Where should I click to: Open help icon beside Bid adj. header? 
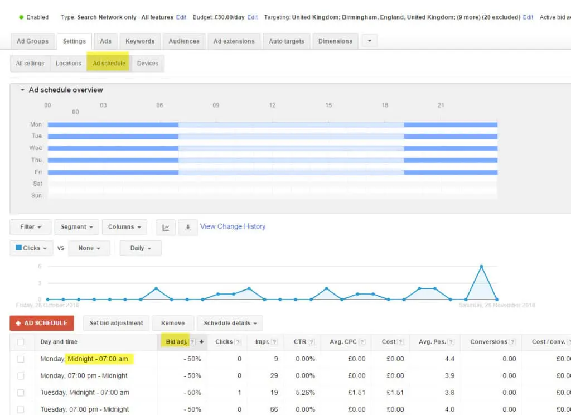pyautogui.click(x=192, y=342)
